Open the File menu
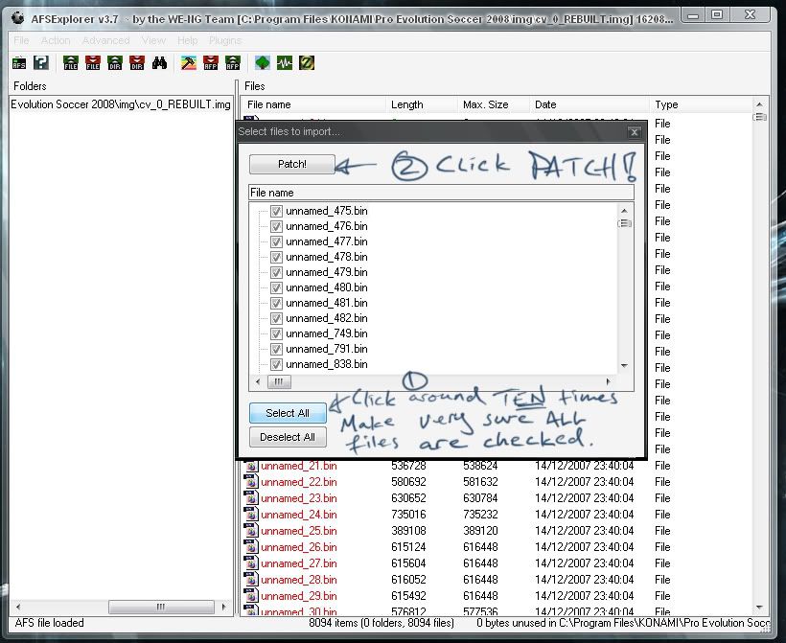The image size is (786, 643). pos(21,40)
